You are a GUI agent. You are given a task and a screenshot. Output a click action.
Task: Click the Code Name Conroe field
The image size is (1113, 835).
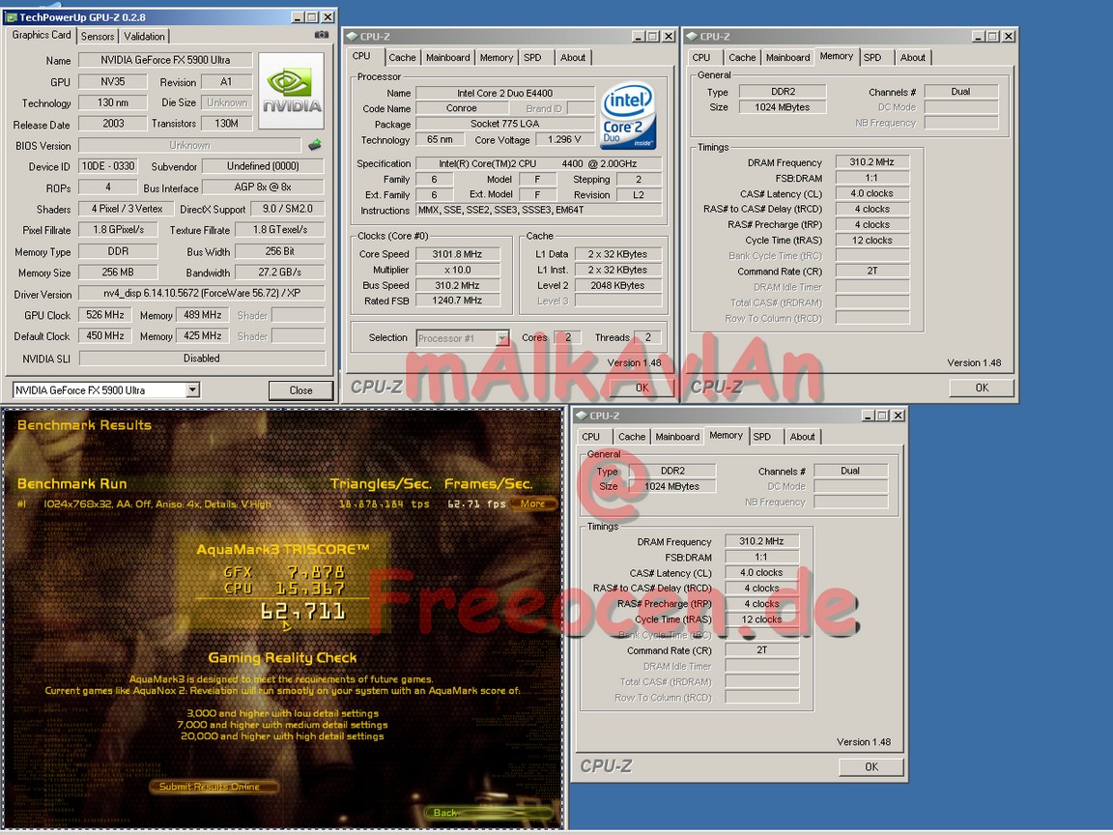[x=462, y=108]
